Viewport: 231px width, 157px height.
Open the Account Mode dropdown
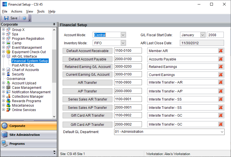click(x=123, y=35)
